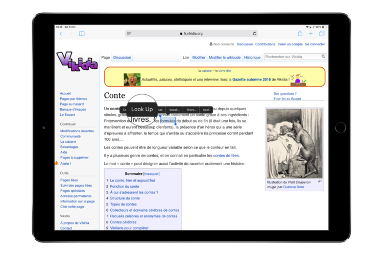The width and height of the screenshot is (383, 255).
Task: Choose Share... in the selection popup
Action: coord(192,110)
